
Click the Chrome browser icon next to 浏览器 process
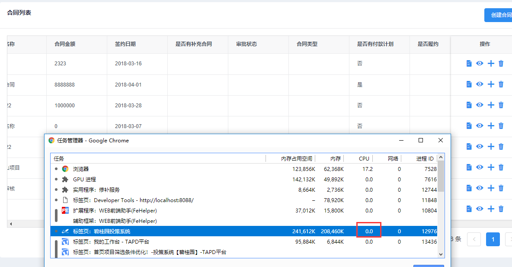pos(65,169)
